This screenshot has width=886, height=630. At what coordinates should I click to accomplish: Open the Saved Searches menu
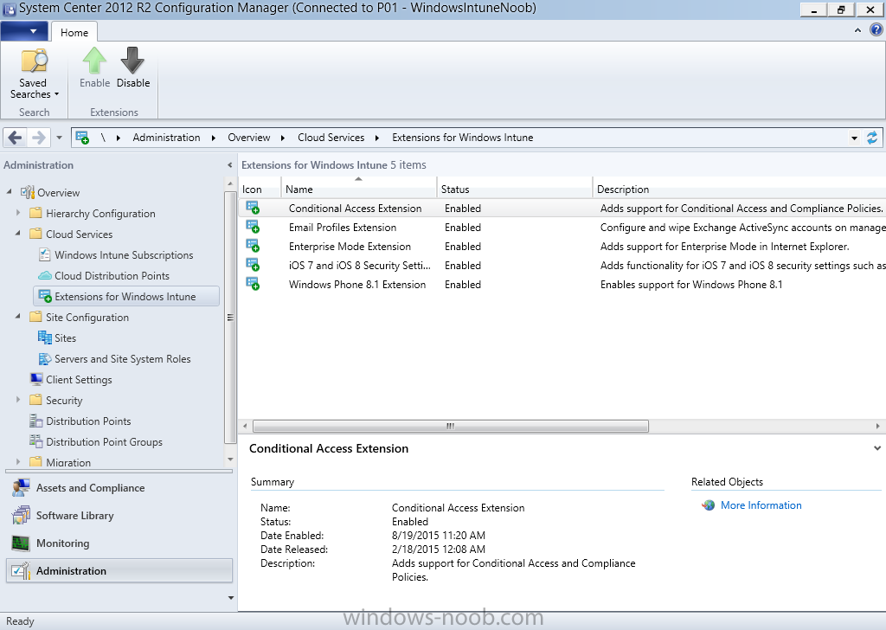[34, 74]
